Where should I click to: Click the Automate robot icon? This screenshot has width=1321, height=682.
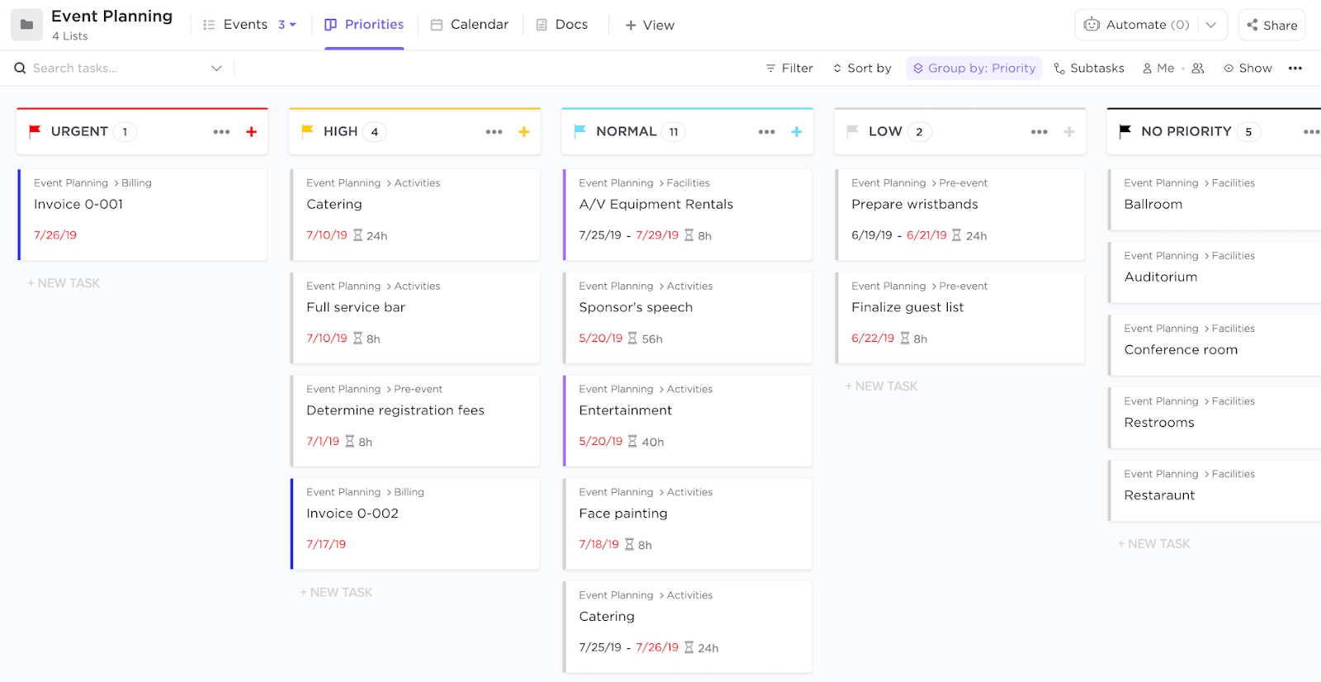coord(1091,25)
